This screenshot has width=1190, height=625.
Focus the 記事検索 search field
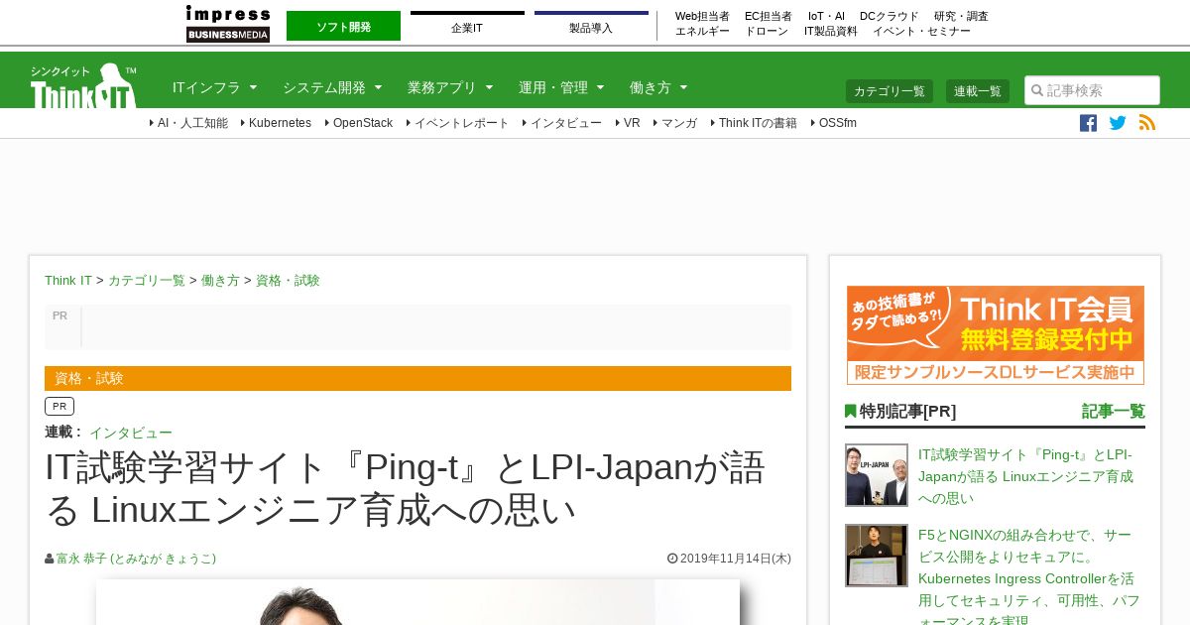[1092, 90]
